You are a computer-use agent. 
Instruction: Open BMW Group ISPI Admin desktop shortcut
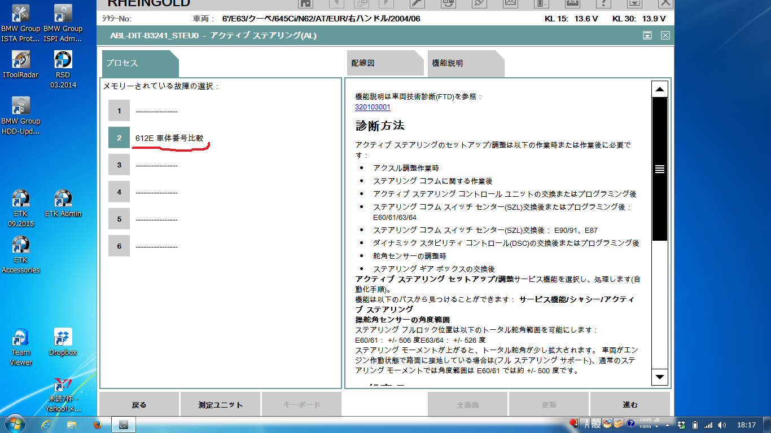pos(63,23)
